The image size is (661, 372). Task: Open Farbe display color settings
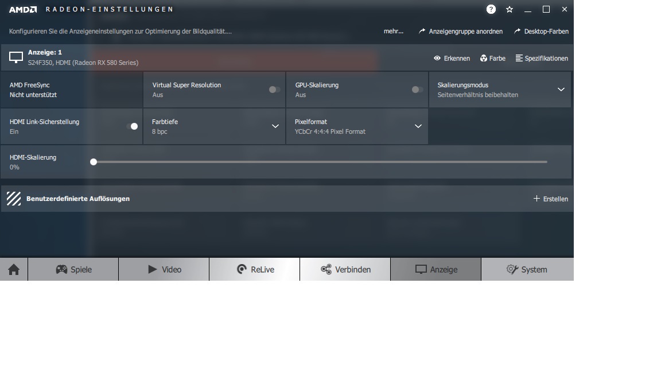pos(497,58)
